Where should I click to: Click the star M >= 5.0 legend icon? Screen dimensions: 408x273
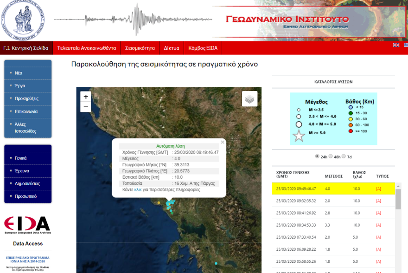[x=299, y=136]
